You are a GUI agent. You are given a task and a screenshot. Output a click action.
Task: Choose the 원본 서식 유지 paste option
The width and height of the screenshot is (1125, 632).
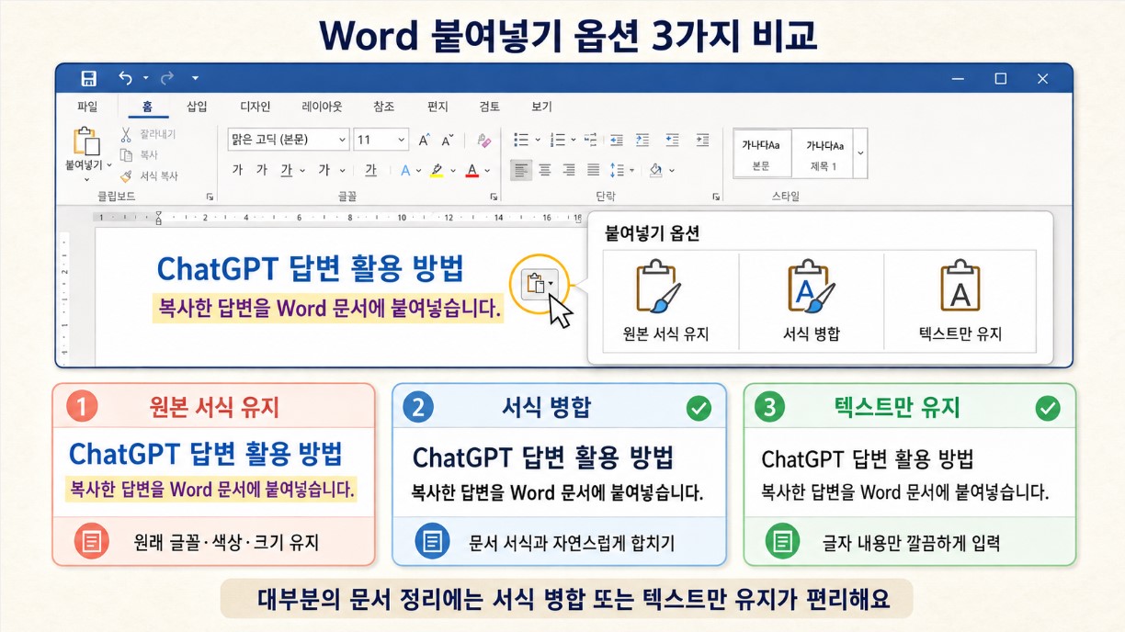point(666,300)
